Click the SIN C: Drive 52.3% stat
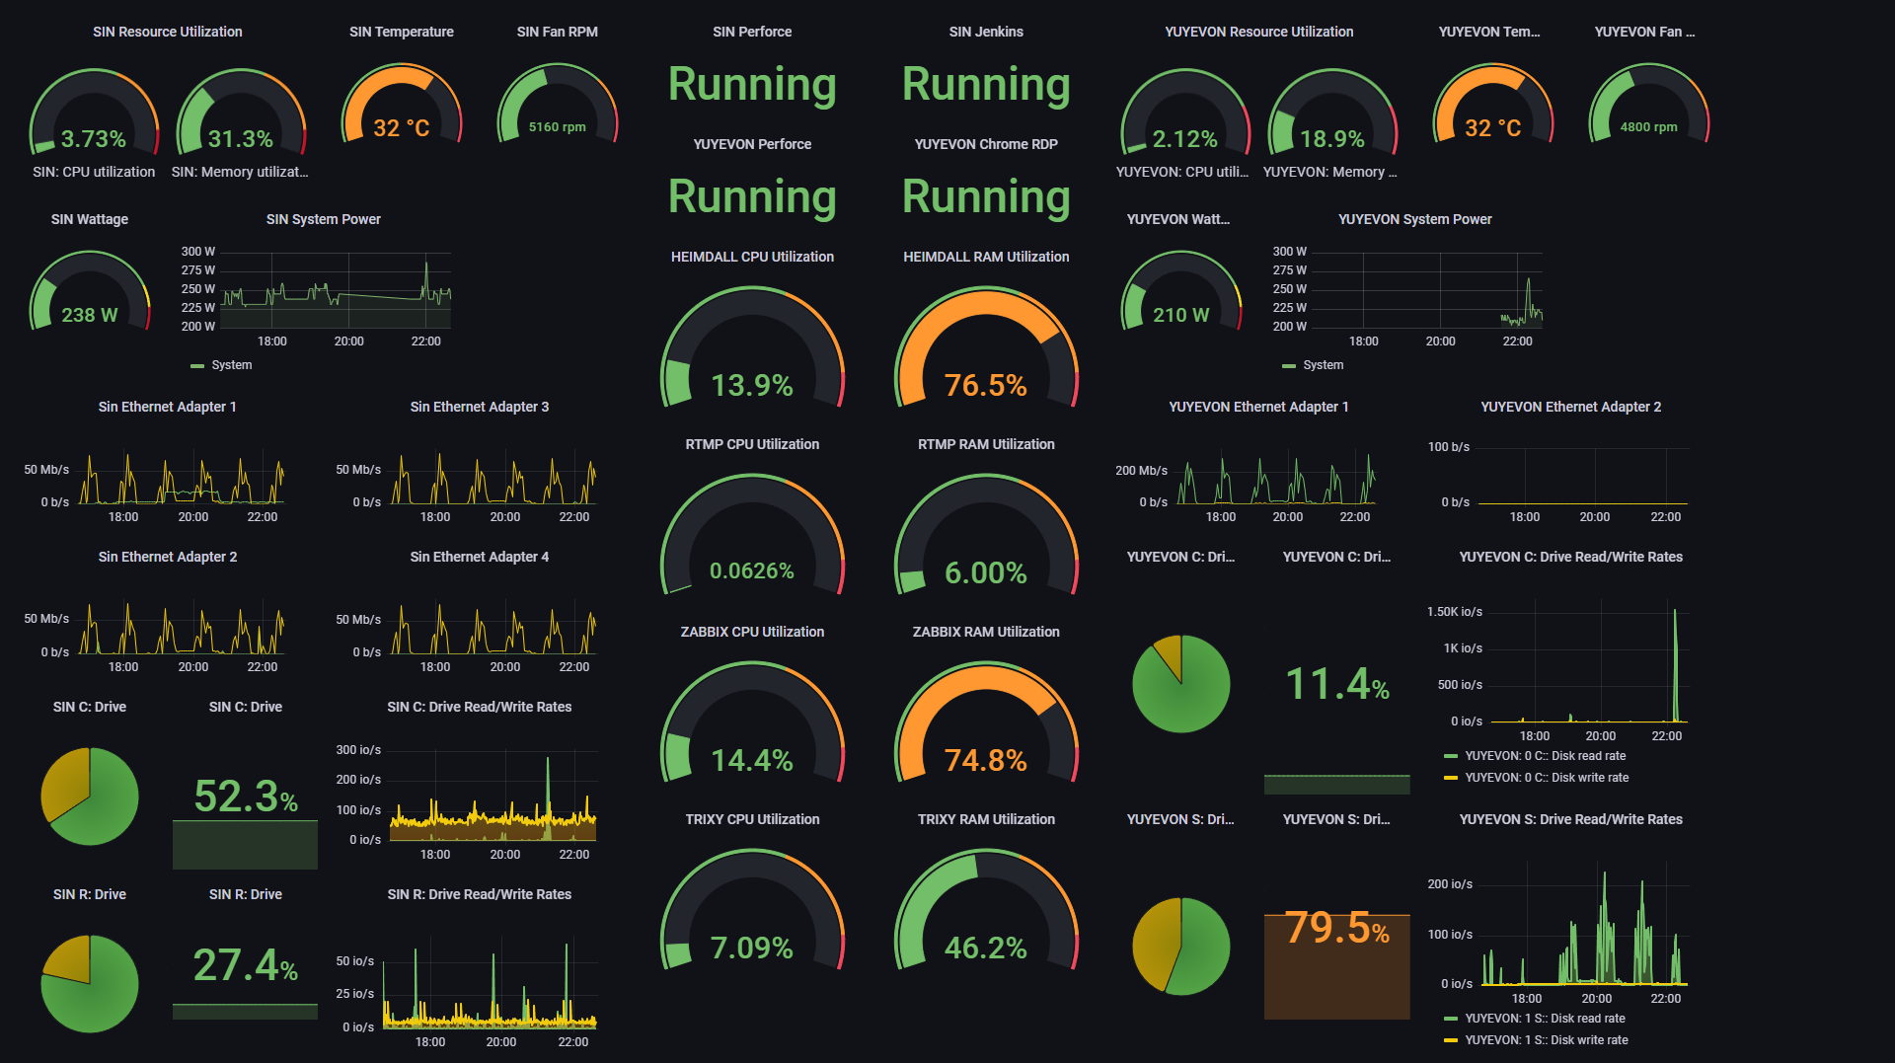 coord(246,797)
